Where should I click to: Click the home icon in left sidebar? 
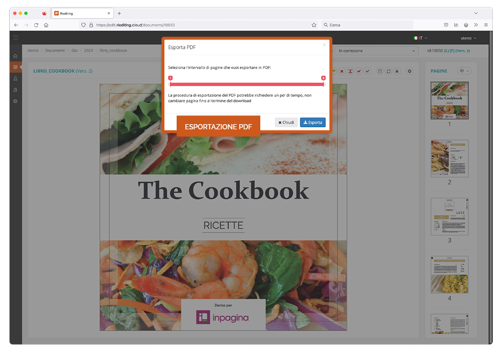[x=16, y=56]
